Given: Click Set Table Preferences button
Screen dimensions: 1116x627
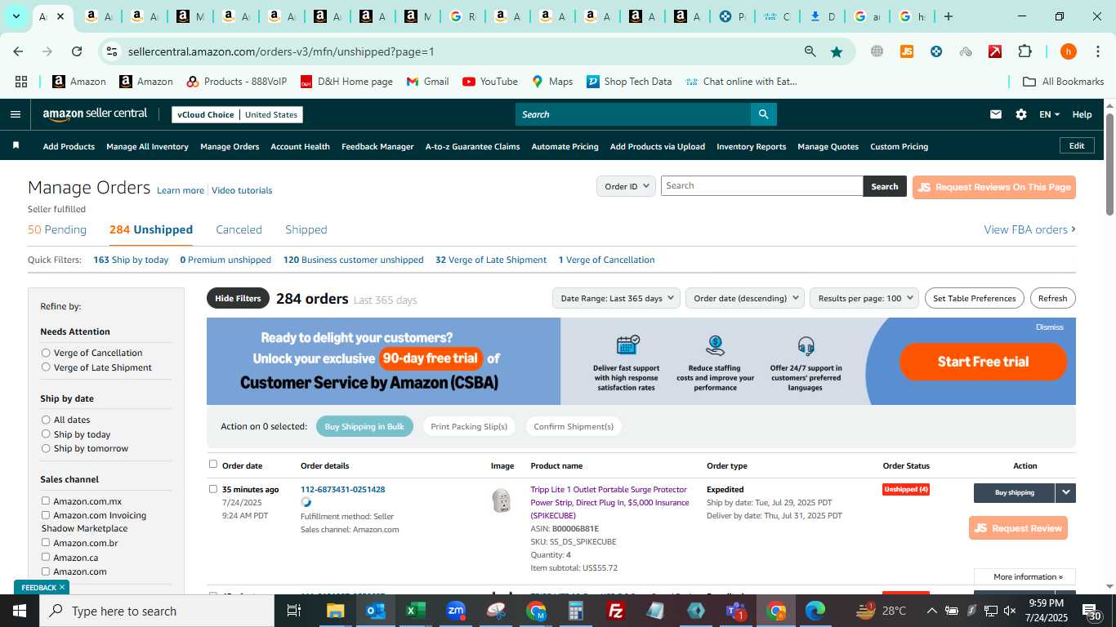Looking at the screenshot, I should [x=974, y=298].
